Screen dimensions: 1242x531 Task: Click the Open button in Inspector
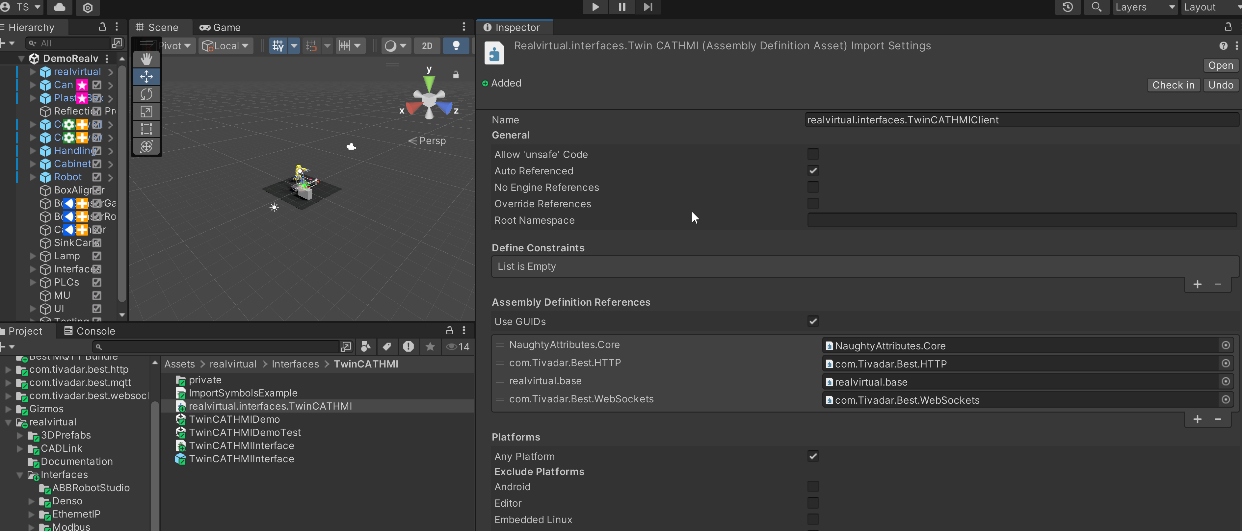click(x=1220, y=65)
